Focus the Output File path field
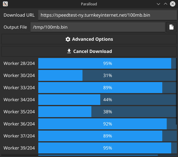The width and height of the screenshot is (178, 157). pyautogui.click(x=98, y=27)
